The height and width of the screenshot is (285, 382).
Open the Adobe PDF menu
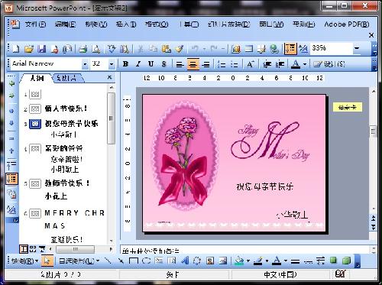(347, 24)
